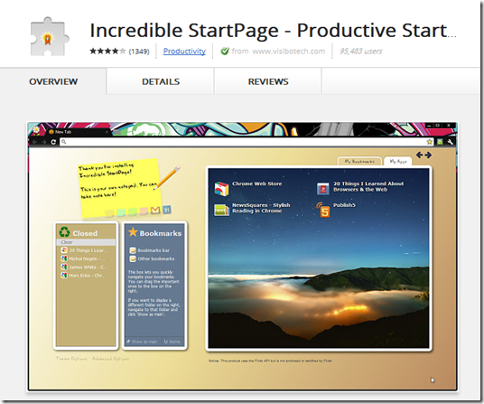Click the bookmark star in address bar
This screenshot has height=404, width=484.
pyautogui.click(x=429, y=142)
